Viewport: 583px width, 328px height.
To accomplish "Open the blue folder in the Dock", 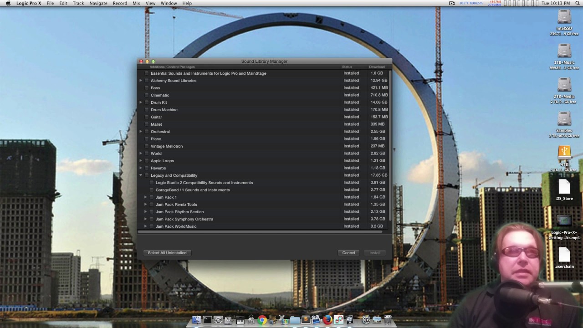I will point(295,320).
